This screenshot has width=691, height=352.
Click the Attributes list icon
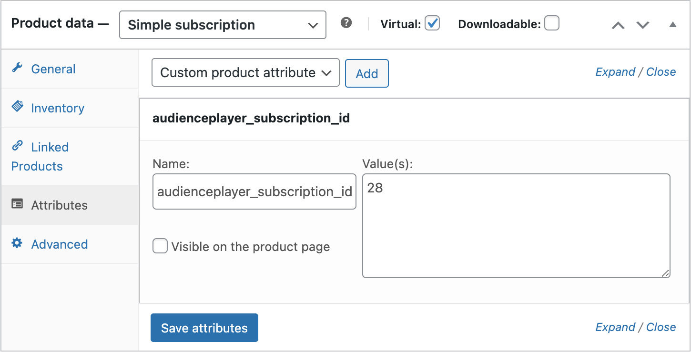[x=17, y=204]
